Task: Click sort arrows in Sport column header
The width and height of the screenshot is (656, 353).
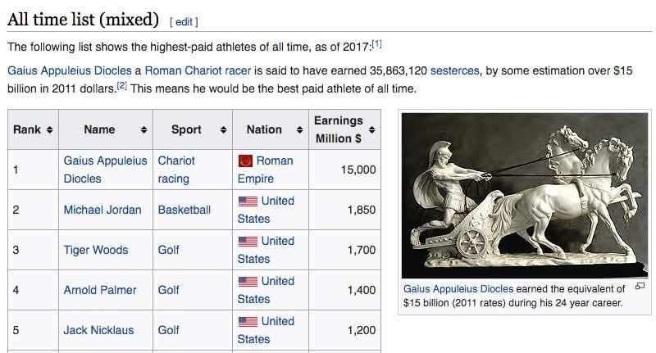Action: 223,130
